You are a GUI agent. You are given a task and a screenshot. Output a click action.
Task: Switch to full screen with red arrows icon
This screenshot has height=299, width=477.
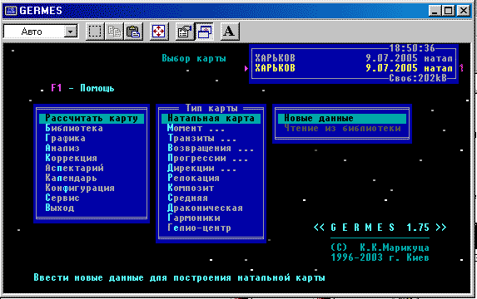(158, 32)
